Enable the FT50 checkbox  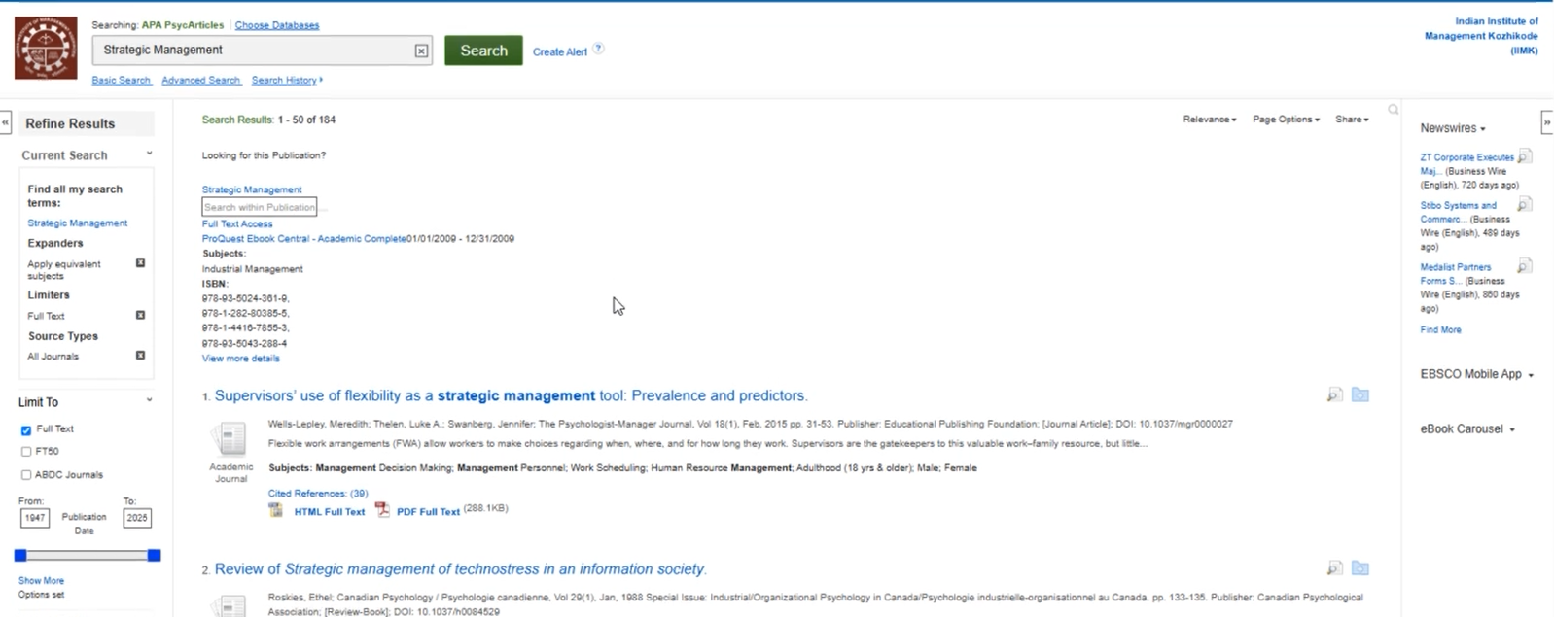[x=26, y=452]
